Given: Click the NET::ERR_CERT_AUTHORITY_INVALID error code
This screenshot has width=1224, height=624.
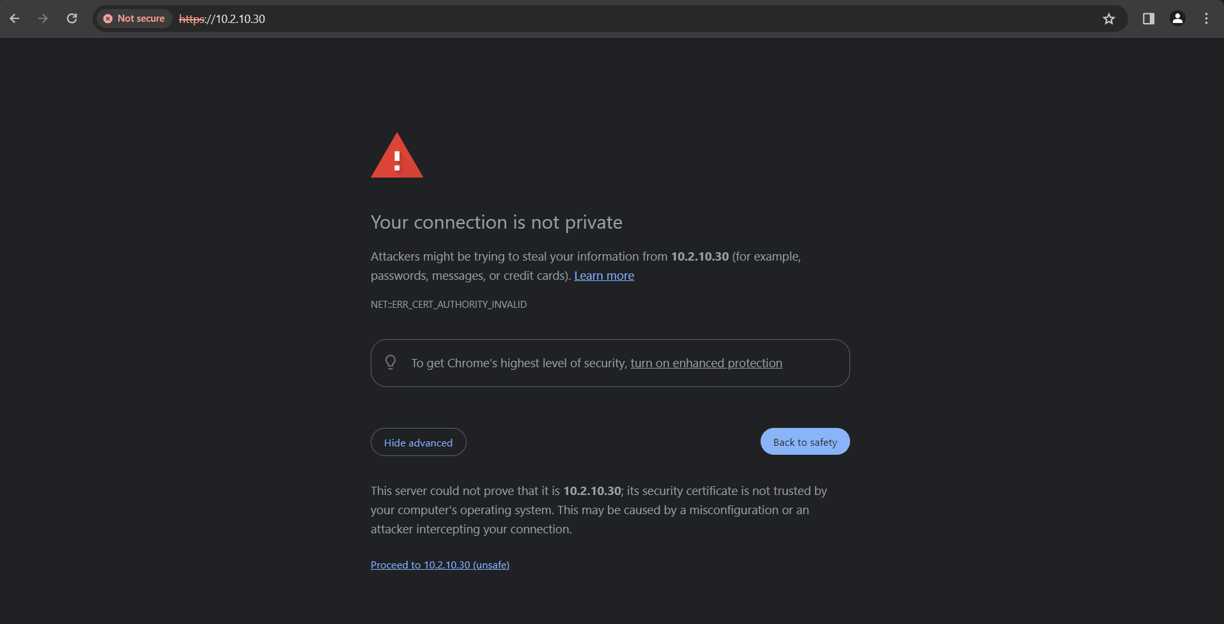Looking at the screenshot, I should pos(449,305).
